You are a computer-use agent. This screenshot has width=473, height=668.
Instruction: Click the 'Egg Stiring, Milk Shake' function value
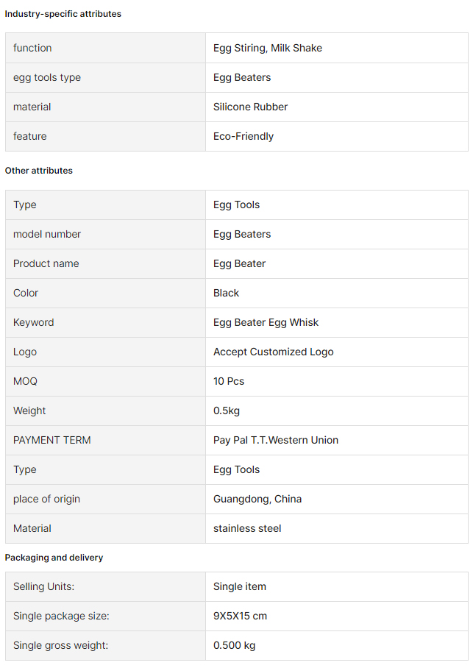(x=268, y=48)
